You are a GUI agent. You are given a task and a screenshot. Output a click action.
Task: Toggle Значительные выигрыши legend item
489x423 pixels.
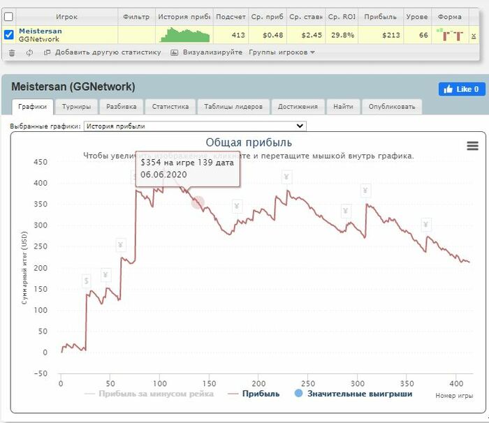[x=353, y=394]
